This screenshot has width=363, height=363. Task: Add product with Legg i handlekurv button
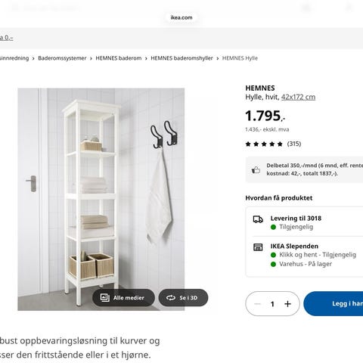334,303
